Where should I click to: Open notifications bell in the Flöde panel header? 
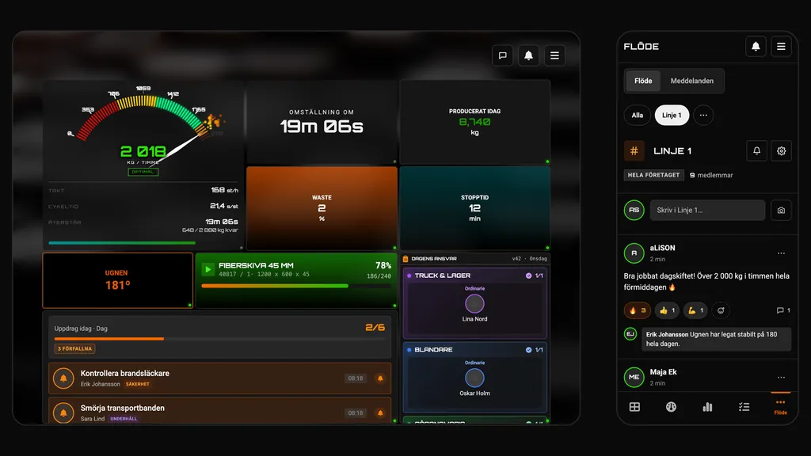756,47
